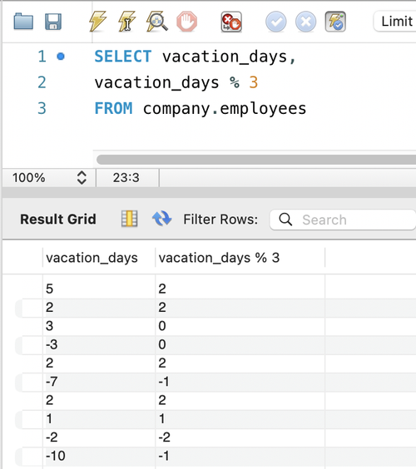Click the Result Grid label

(58, 220)
